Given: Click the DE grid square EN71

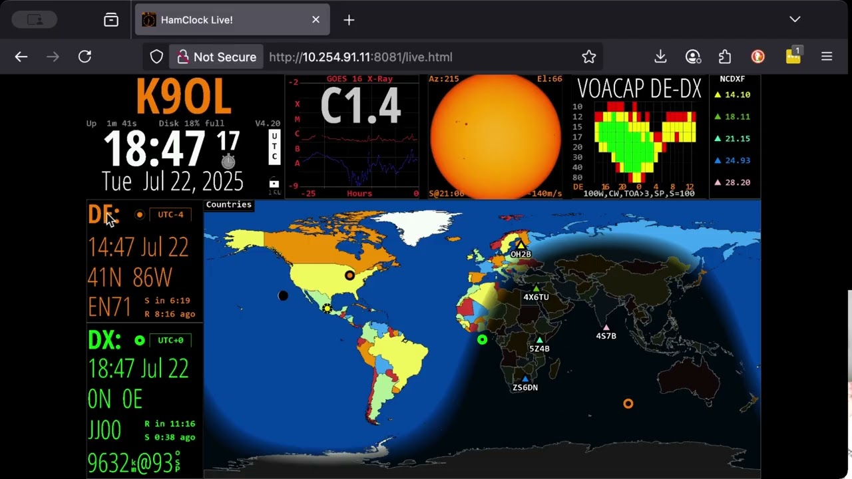Looking at the screenshot, I should point(109,307).
